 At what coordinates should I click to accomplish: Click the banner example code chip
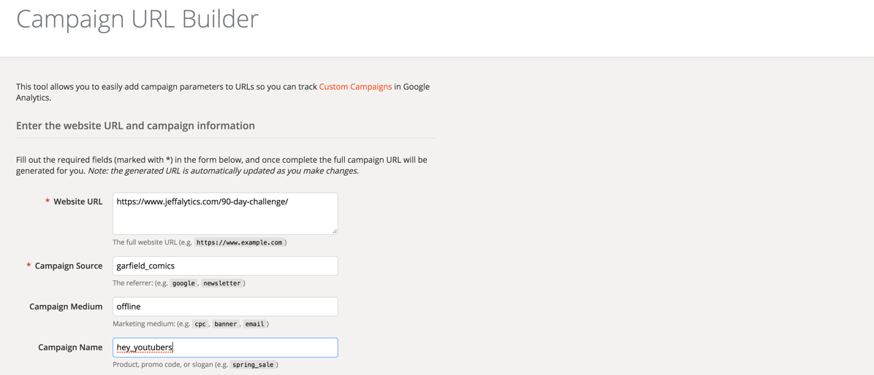tap(226, 324)
